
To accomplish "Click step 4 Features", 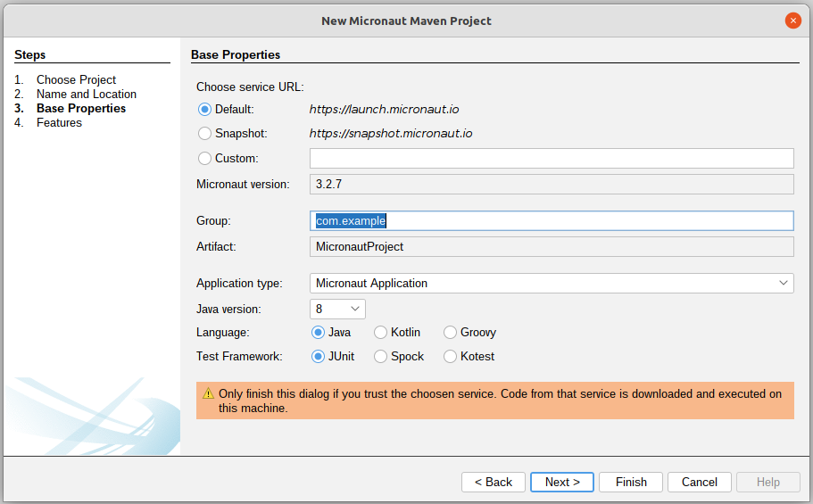I will pyautogui.click(x=59, y=123).
